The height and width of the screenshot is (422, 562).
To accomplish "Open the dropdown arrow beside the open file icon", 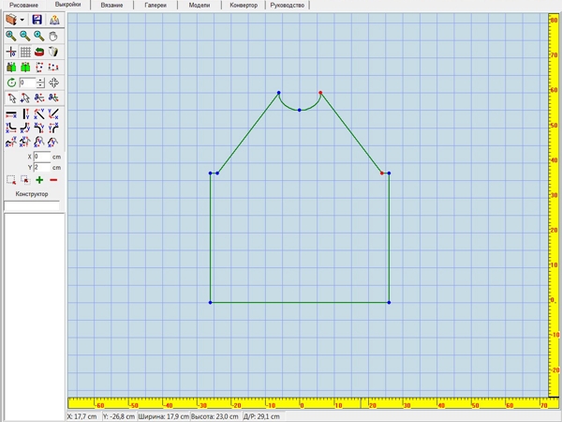I will [x=22, y=20].
